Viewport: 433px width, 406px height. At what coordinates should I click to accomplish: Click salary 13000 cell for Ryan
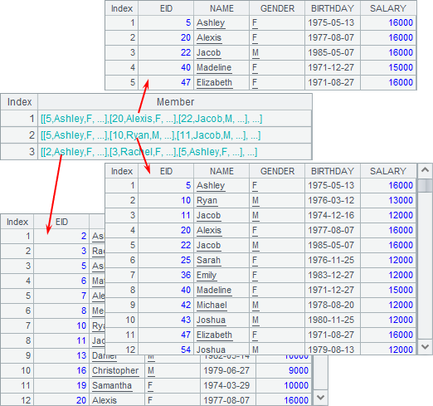pyautogui.click(x=388, y=200)
